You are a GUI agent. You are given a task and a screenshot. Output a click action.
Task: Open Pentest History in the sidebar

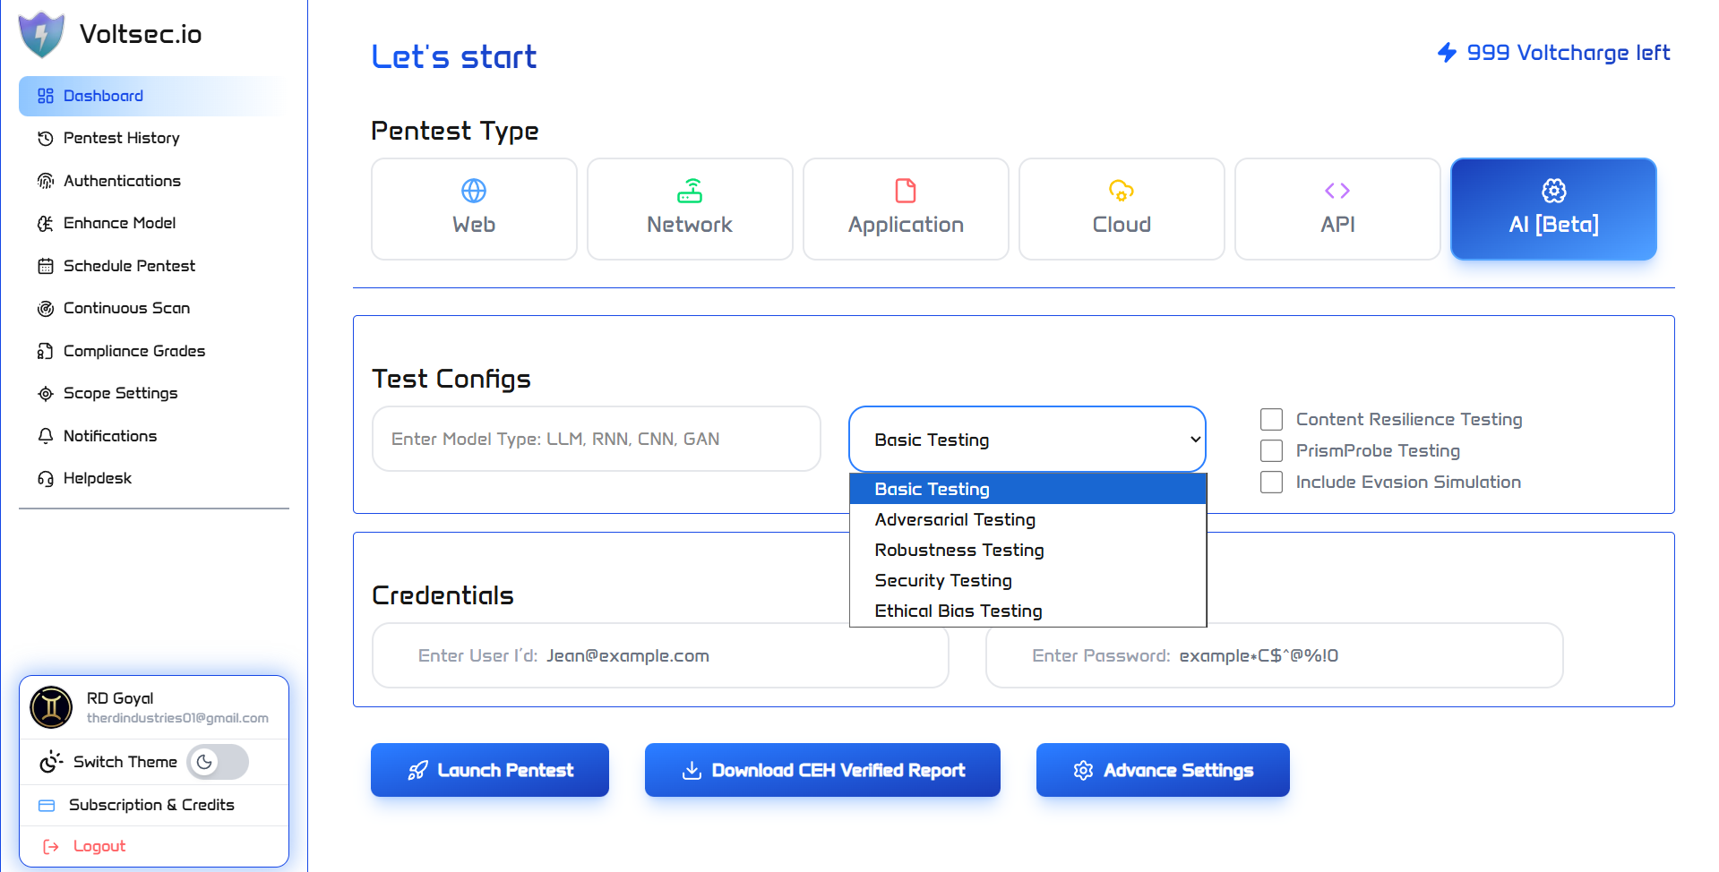pos(121,138)
